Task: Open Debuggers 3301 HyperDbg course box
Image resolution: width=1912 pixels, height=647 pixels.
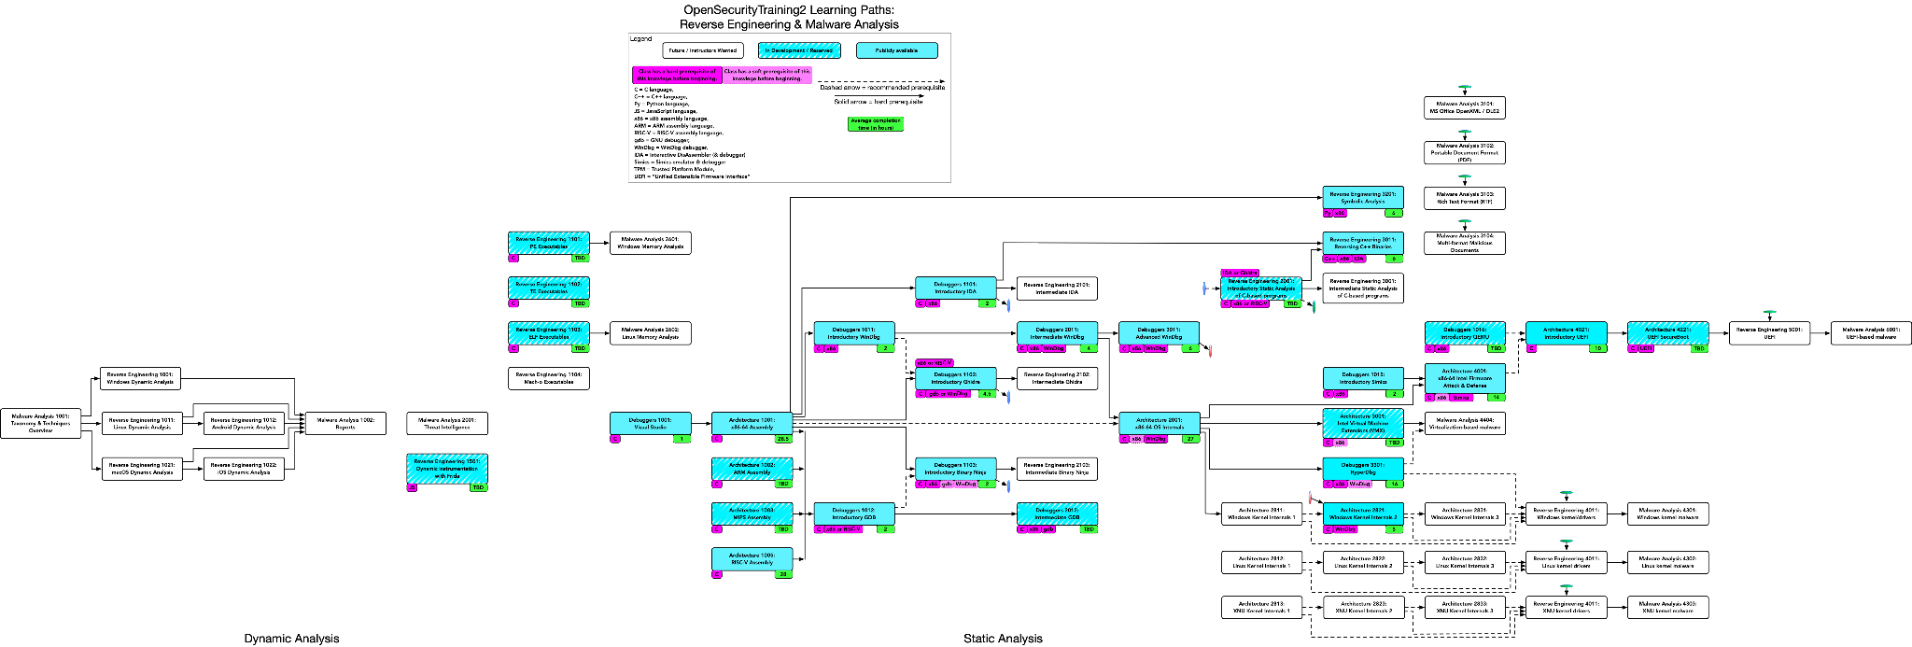Action: [1362, 468]
